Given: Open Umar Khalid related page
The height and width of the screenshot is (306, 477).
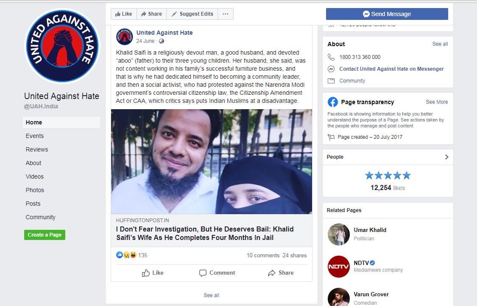Looking at the screenshot, I should 370,230.
